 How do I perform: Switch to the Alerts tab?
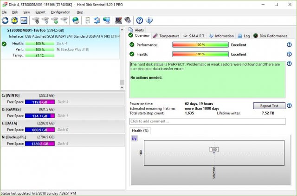[x=136, y=30]
